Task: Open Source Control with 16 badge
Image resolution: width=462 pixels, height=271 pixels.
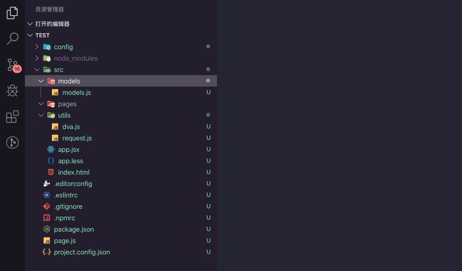Action: pyautogui.click(x=13, y=65)
